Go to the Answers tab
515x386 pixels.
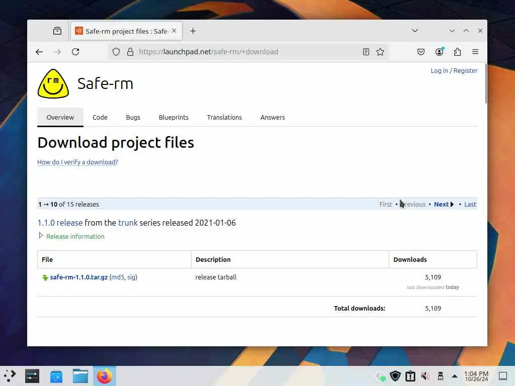tap(273, 117)
